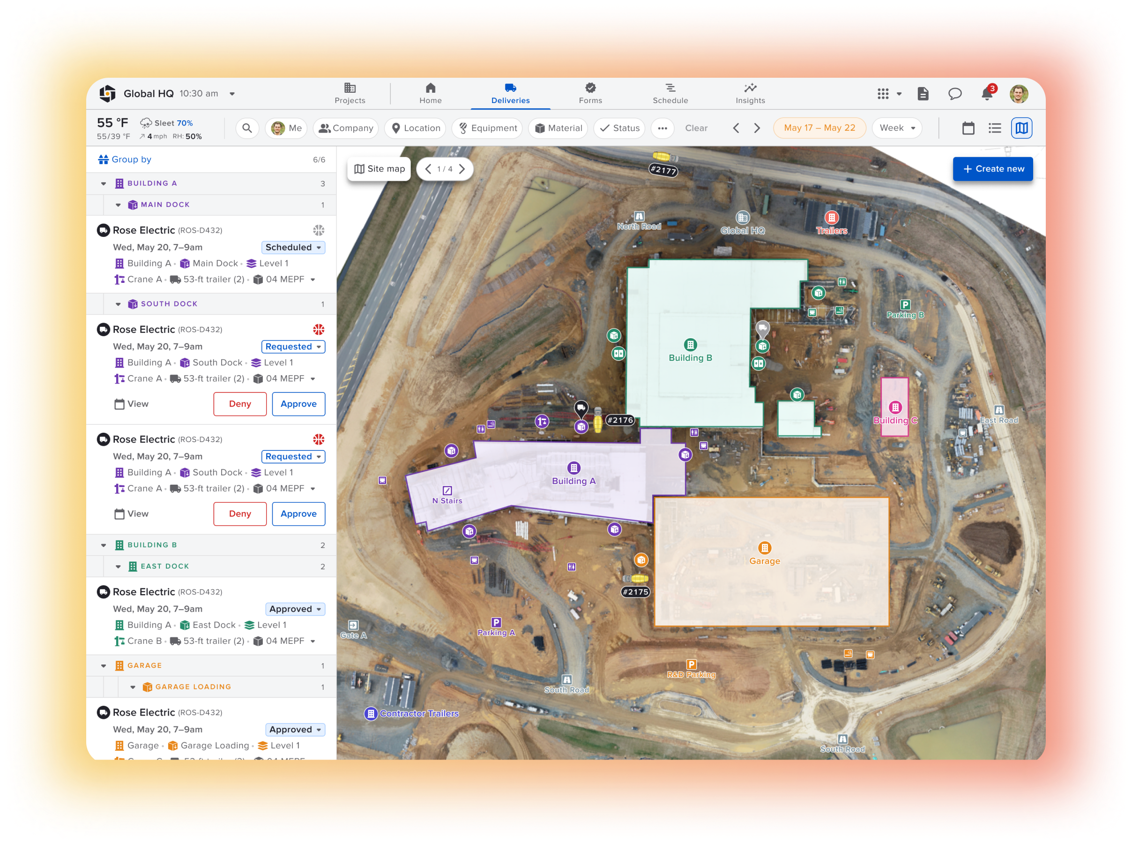Switch to list view icon
This screenshot has height=842, width=1132.
coord(994,128)
